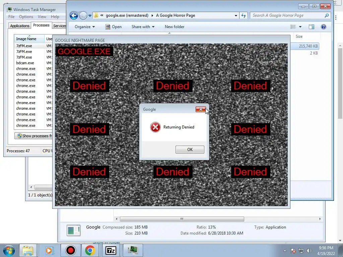Click Explorer breadcrumb double chevron
Screen dimensions: 343x257
102,15
